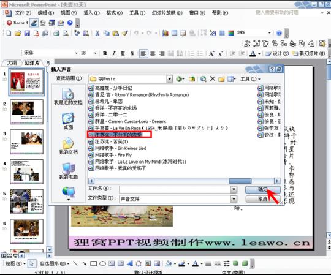Open Print Preview icon

[66, 33]
